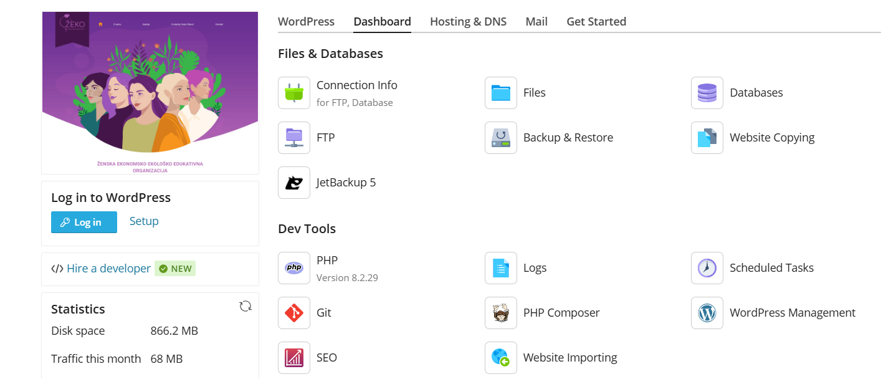Click the blue Log in button

84,223
